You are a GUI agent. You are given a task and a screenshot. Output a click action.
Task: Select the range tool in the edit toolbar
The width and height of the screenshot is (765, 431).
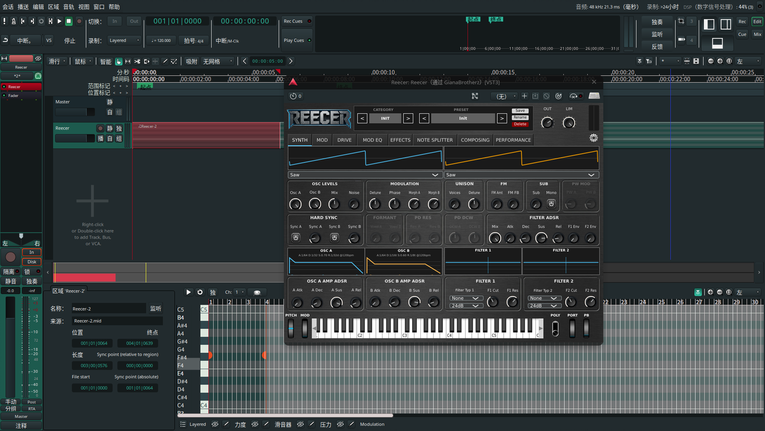pos(128,62)
